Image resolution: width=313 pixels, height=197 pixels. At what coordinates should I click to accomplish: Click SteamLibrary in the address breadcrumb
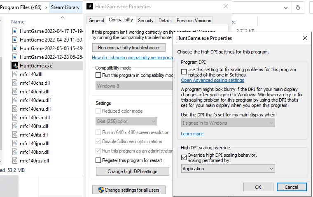65,7
